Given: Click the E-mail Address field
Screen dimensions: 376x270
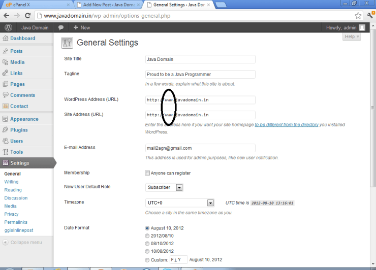Looking at the screenshot, I should click(x=200, y=148).
